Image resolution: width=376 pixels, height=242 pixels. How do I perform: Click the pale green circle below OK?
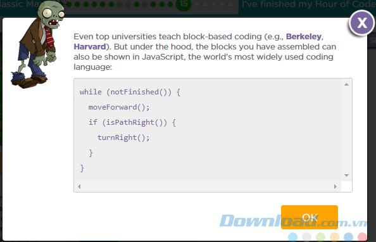[320, 237]
